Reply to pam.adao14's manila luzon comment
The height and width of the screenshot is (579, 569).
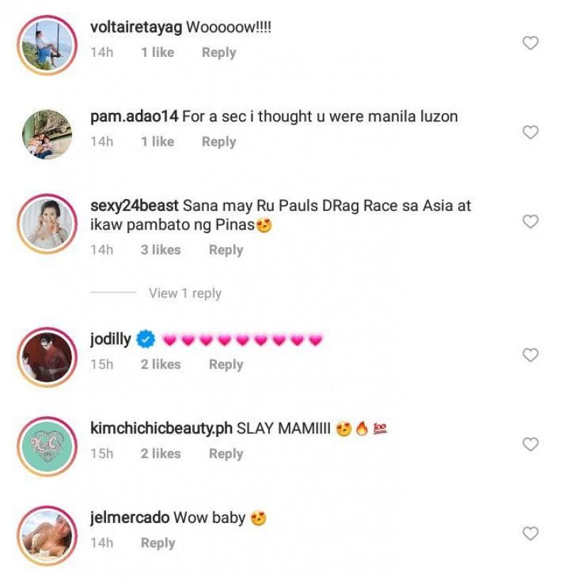tap(218, 142)
